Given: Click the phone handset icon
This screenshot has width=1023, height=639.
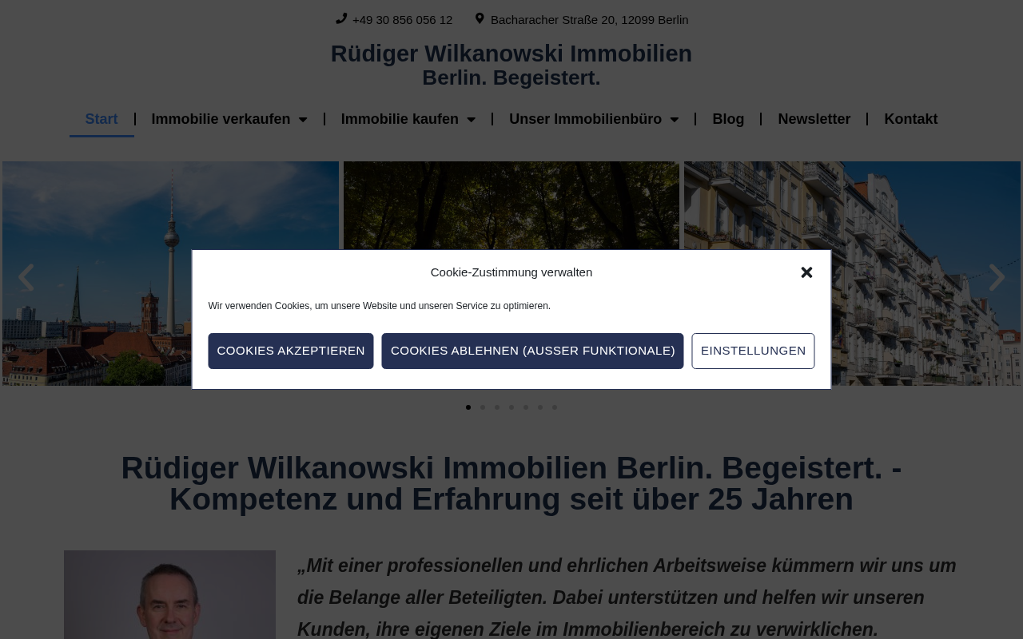Looking at the screenshot, I should pos(341,18).
